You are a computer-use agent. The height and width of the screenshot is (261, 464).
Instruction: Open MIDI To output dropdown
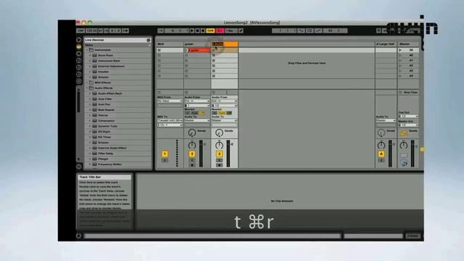170,120
